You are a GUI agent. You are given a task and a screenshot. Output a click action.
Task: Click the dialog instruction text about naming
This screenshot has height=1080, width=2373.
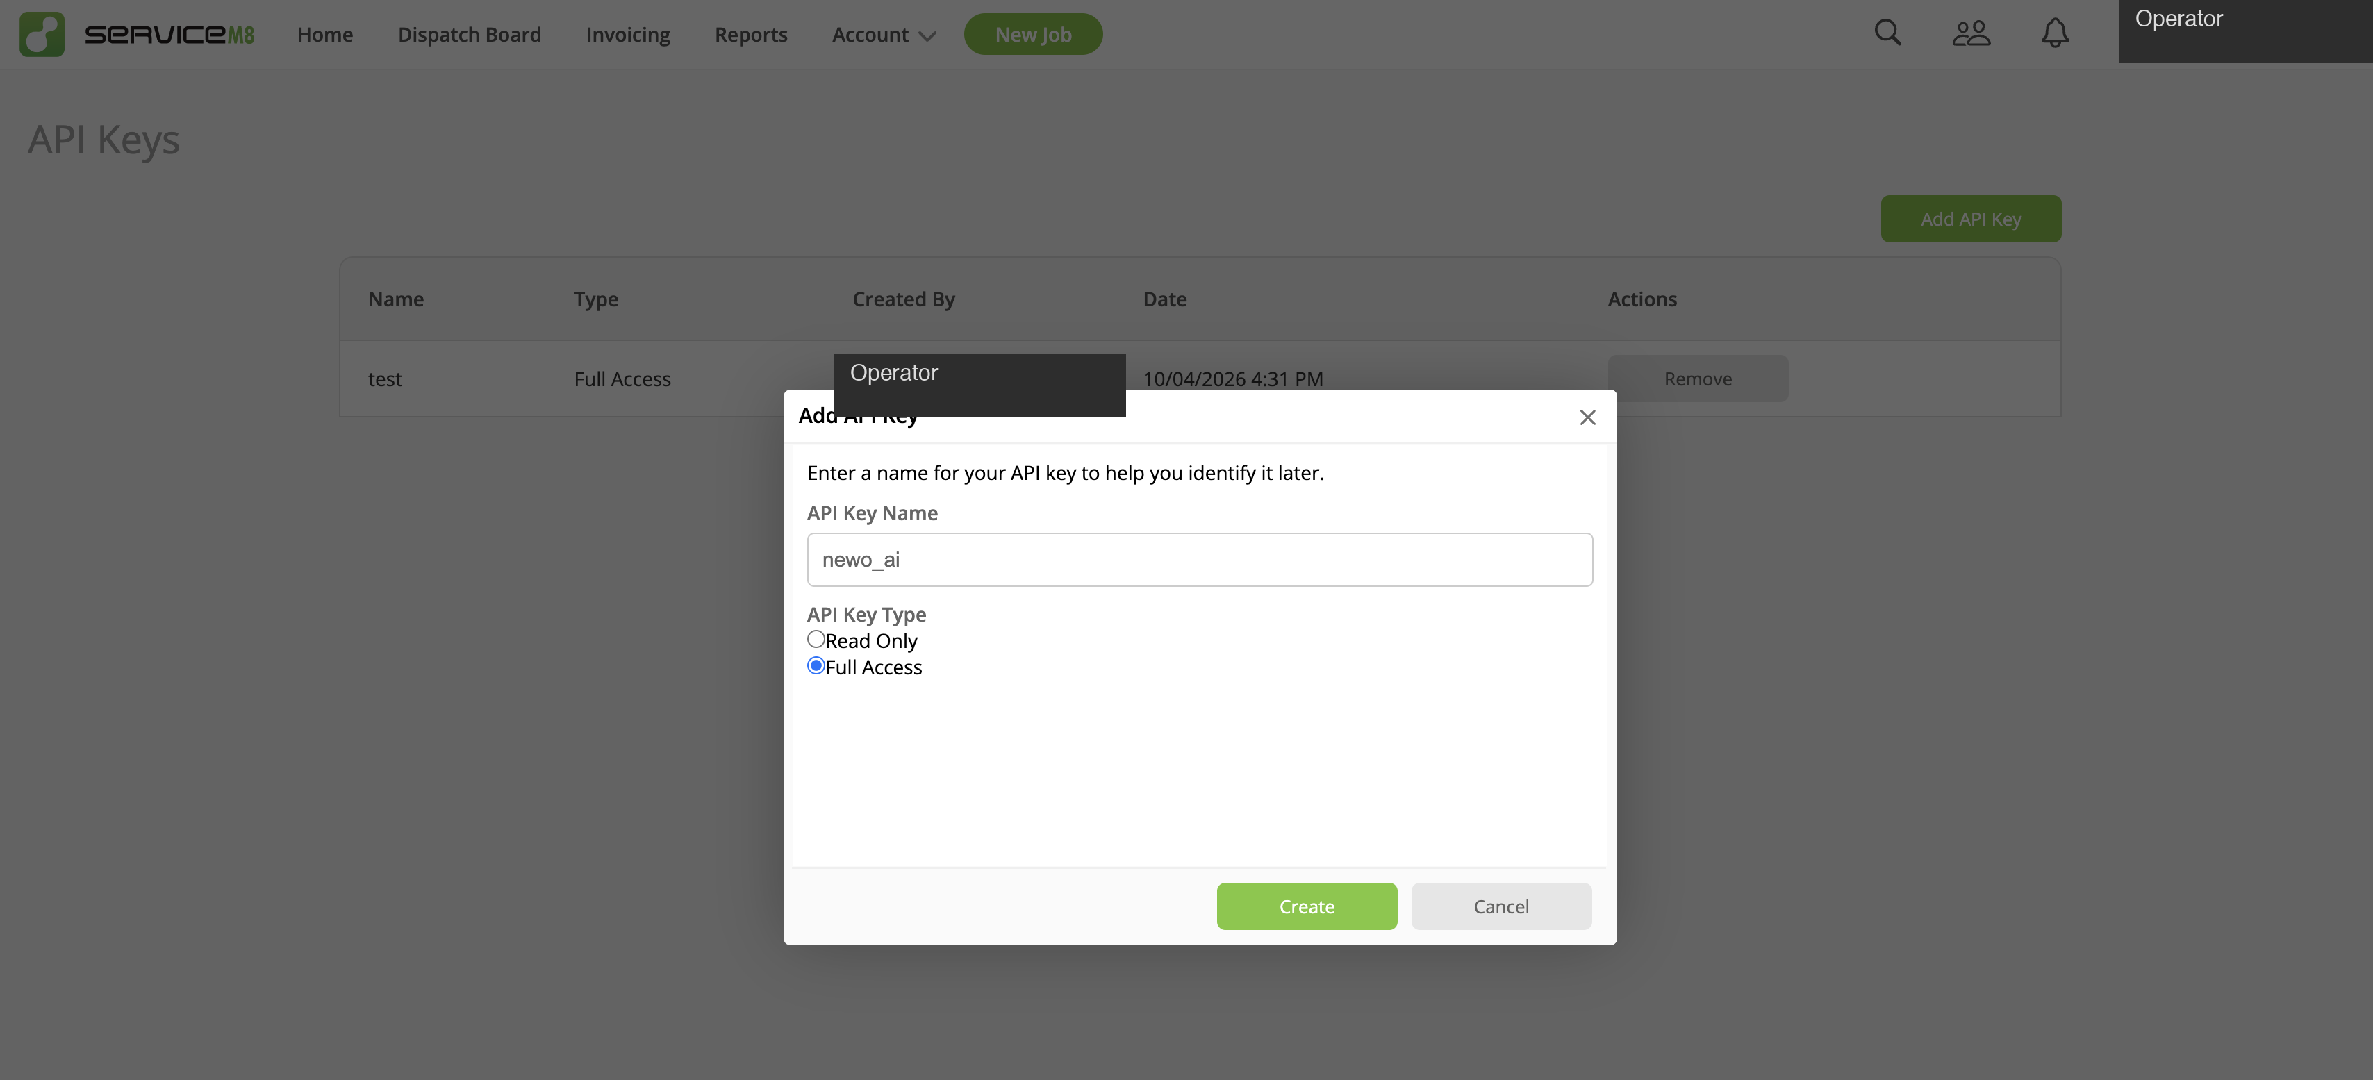pyautogui.click(x=1065, y=473)
